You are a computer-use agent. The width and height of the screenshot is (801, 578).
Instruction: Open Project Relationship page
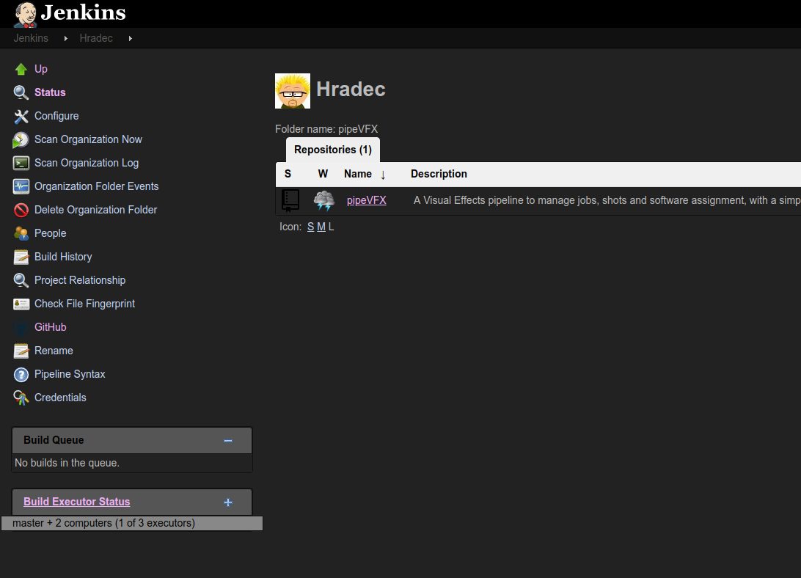[x=80, y=281]
